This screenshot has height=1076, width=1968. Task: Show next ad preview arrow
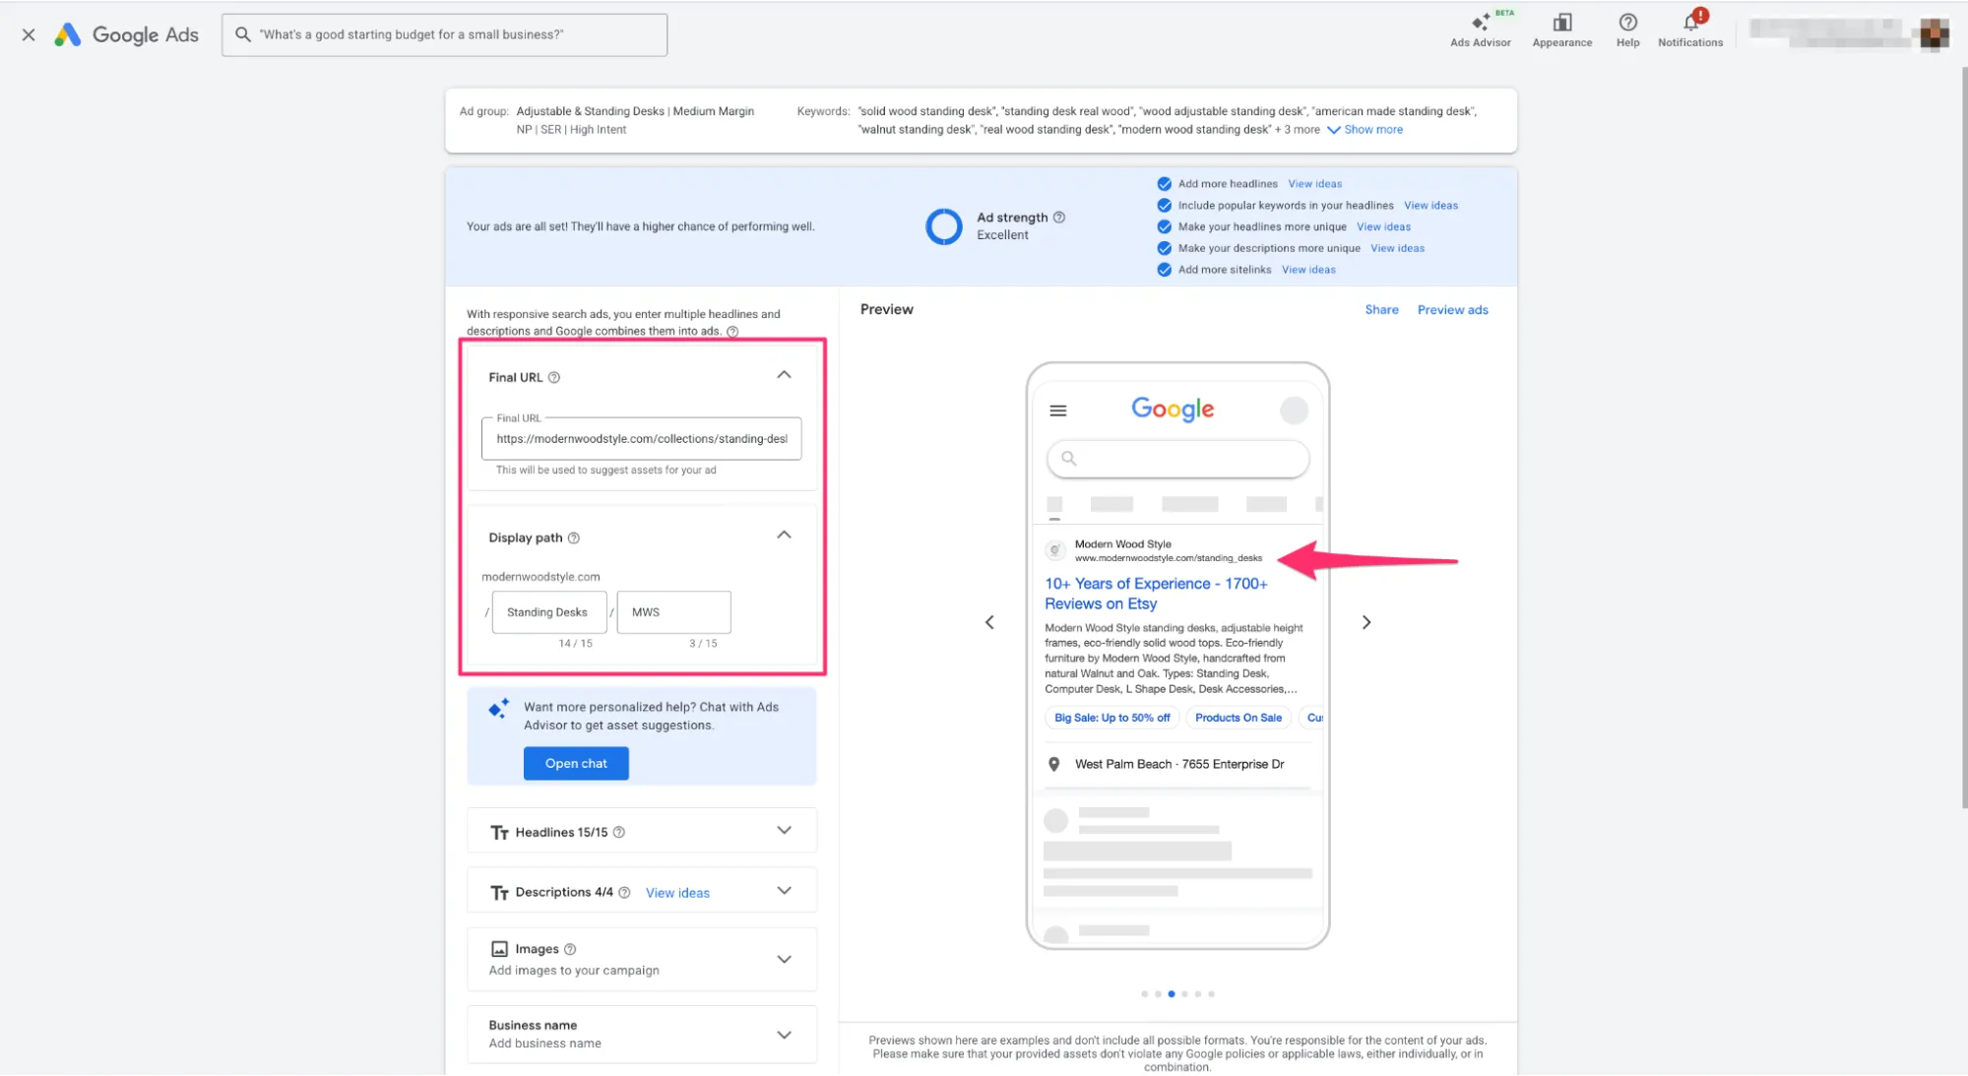tap(1365, 622)
